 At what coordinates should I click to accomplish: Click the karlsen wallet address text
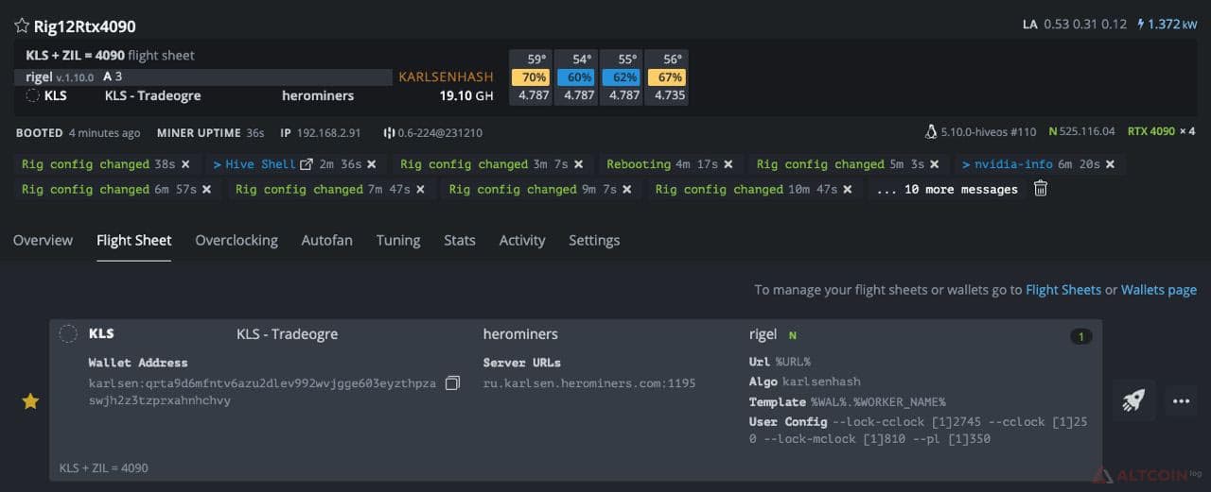click(x=262, y=392)
